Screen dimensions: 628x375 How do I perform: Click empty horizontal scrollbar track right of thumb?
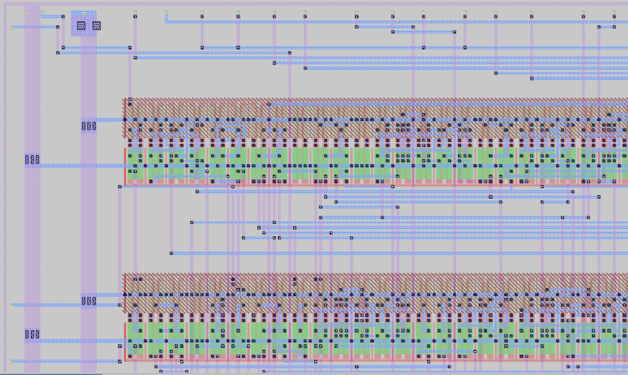click(x=358, y=374)
